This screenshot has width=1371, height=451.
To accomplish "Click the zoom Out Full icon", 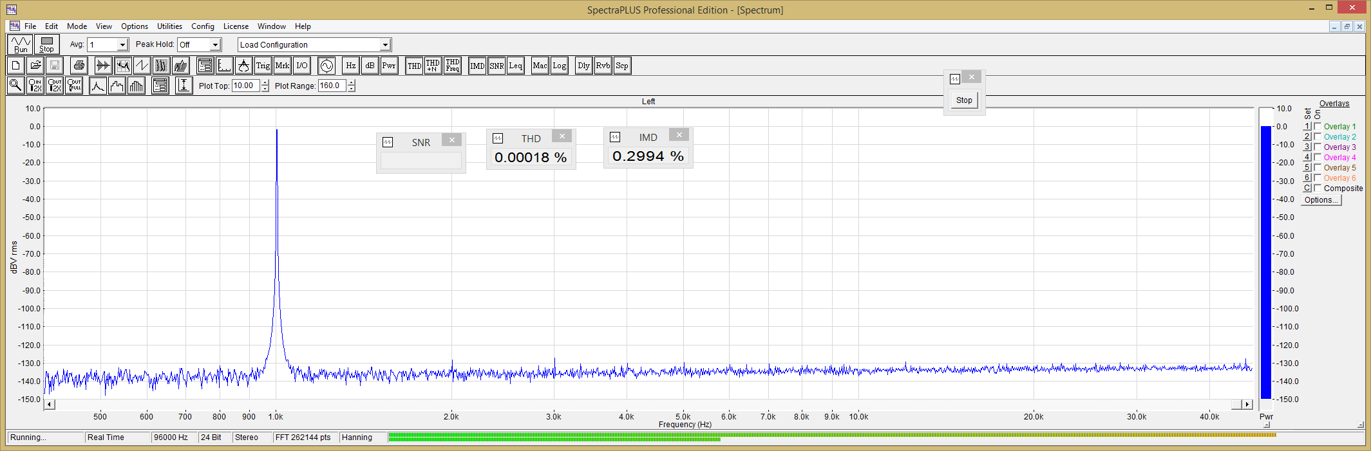I will coord(74,86).
